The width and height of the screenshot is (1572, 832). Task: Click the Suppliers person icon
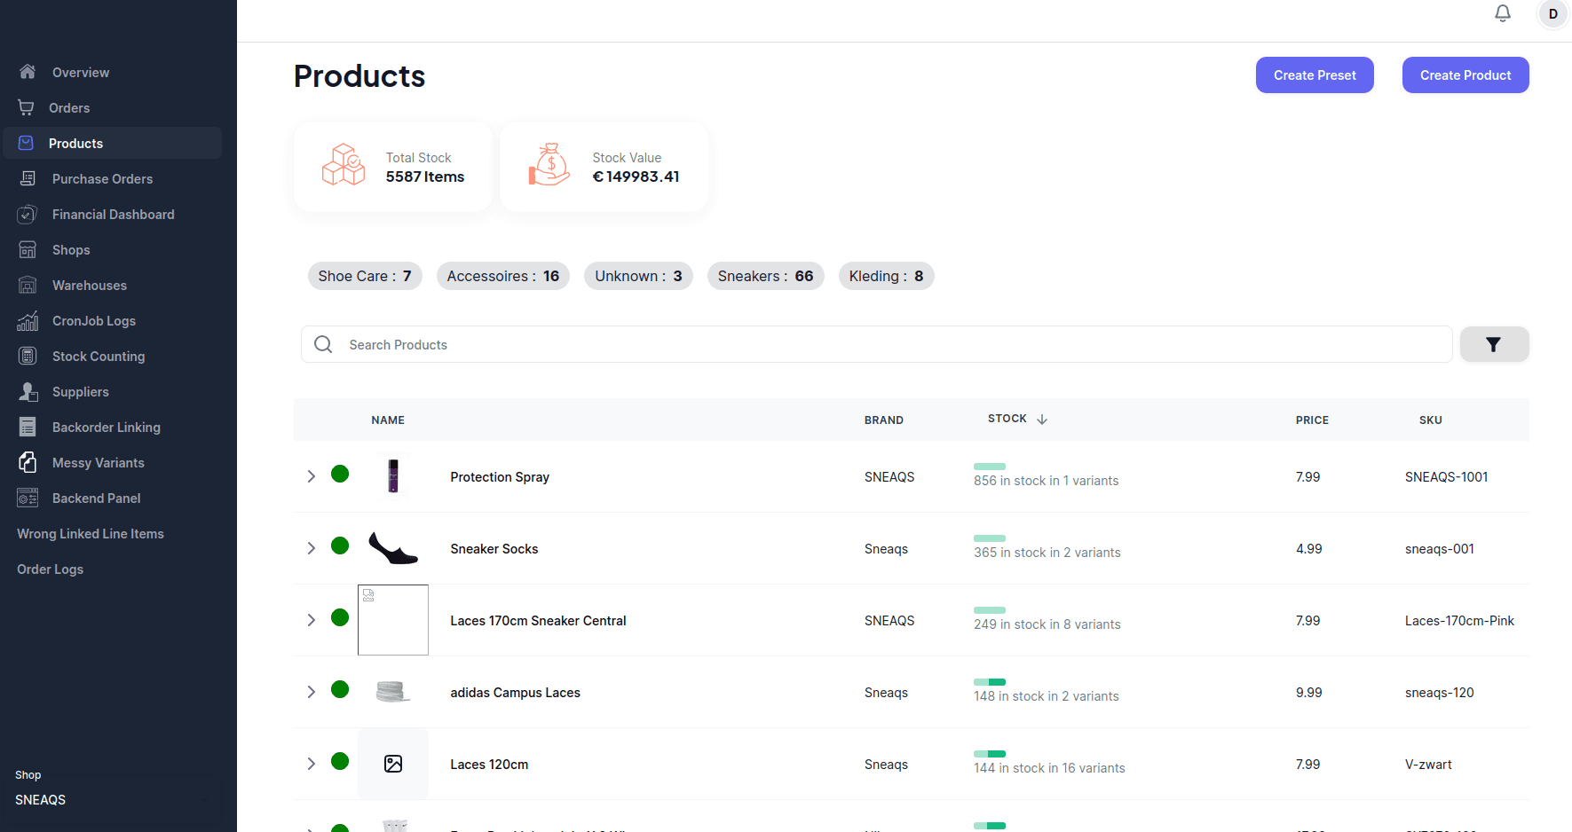click(x=28, y=391)
